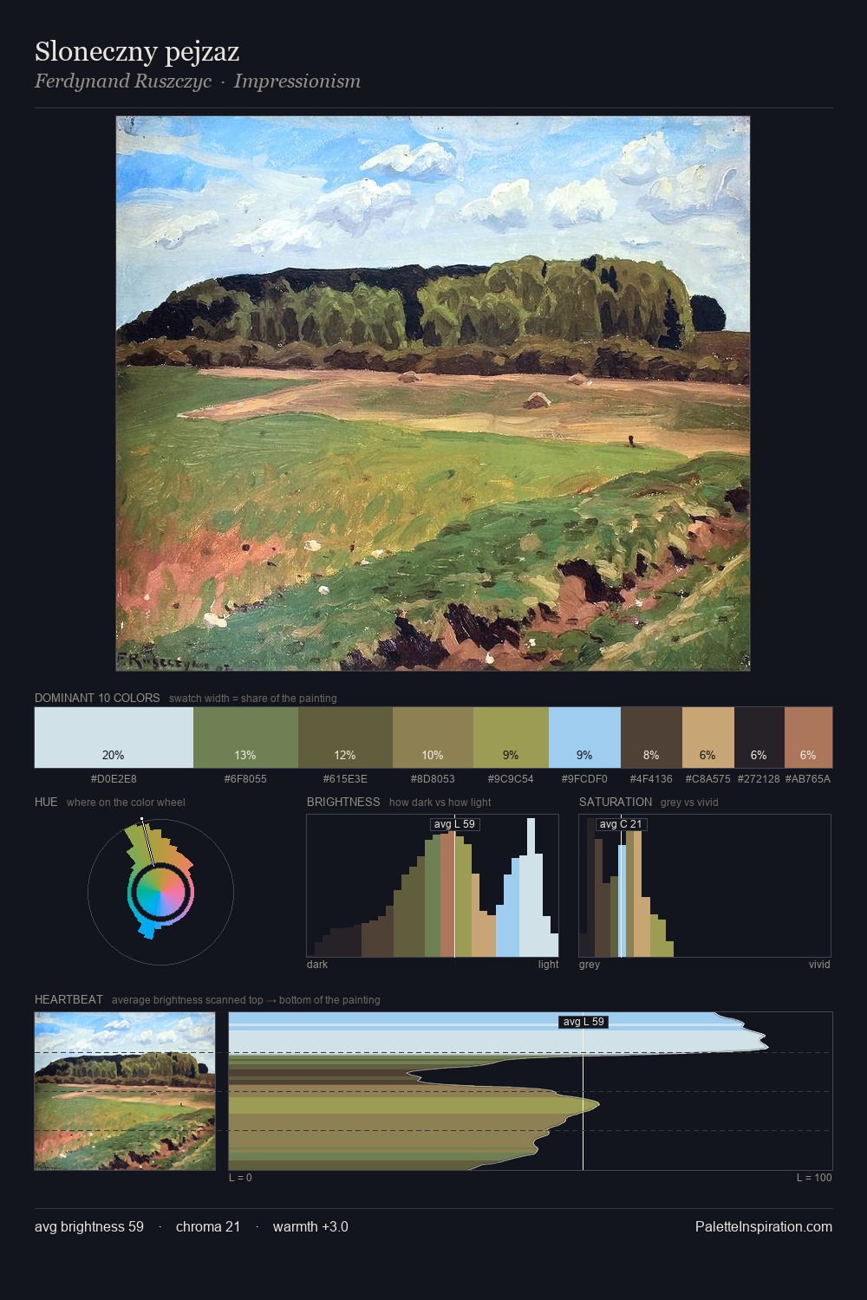Click the 'L = 0' axis label
The height and width of the screenshot is (1300, 867).
[240, 1178]
